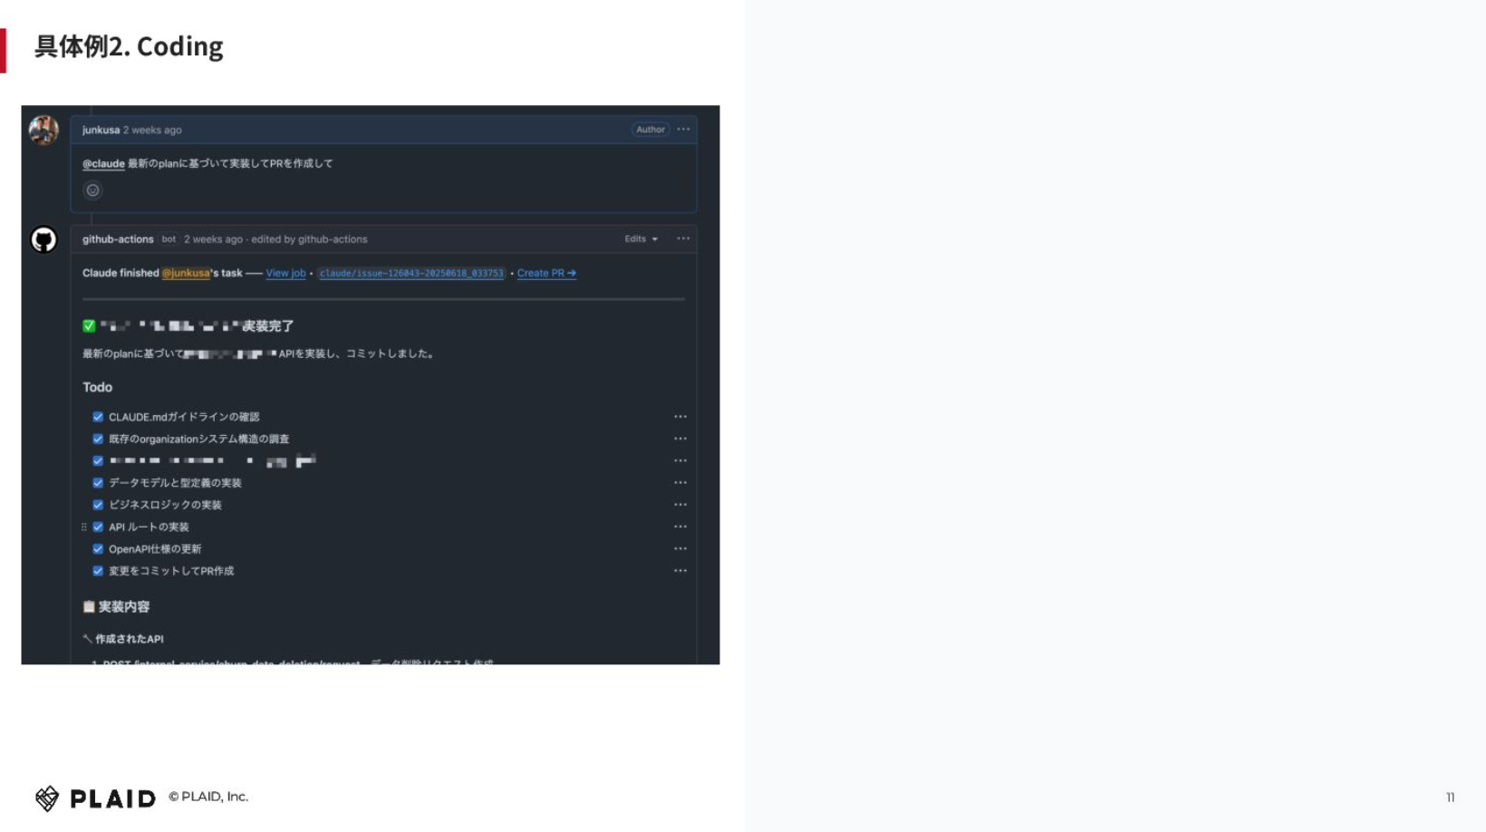Screen dimensions: 1486x832
Task: Open the claude/issue branch link
Action: point(411,273)
